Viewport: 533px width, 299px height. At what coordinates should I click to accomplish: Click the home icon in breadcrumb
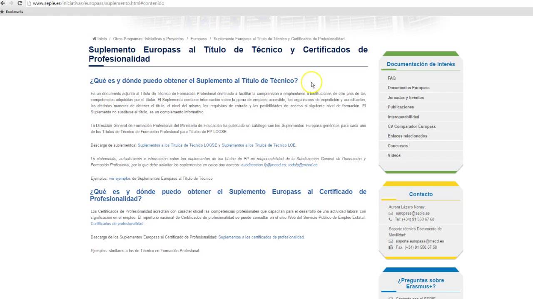pyautogui.click(x=95, y=39)
